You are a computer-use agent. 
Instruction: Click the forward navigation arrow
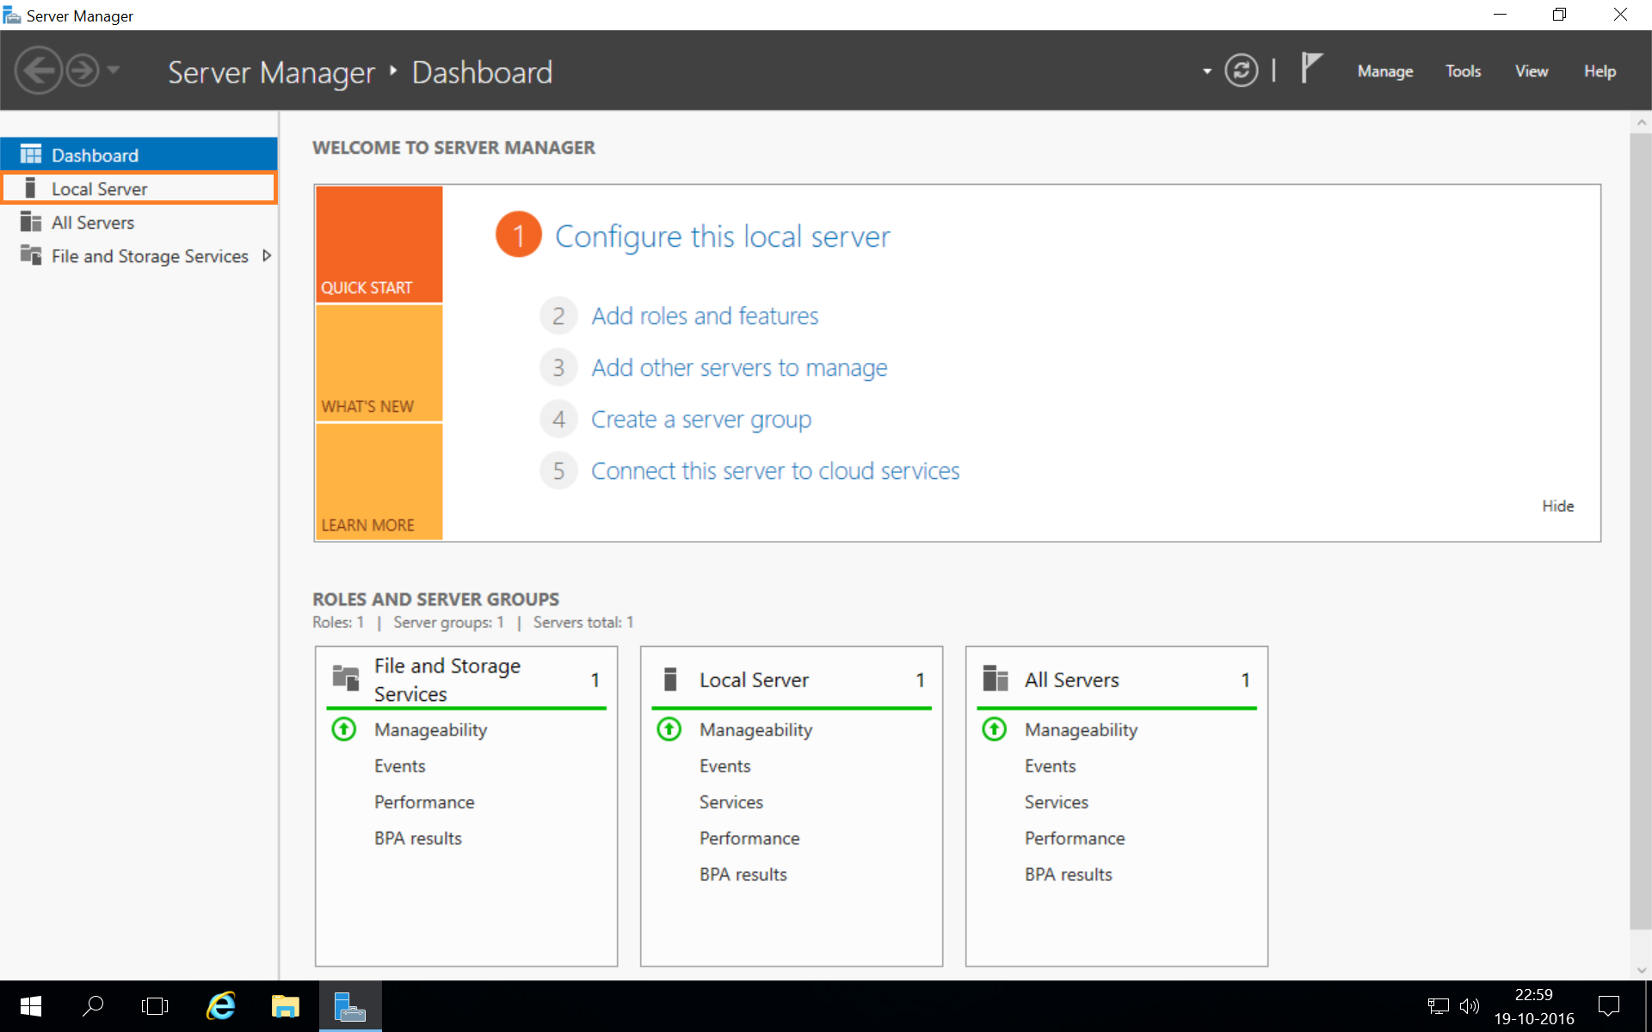[83, 71]
